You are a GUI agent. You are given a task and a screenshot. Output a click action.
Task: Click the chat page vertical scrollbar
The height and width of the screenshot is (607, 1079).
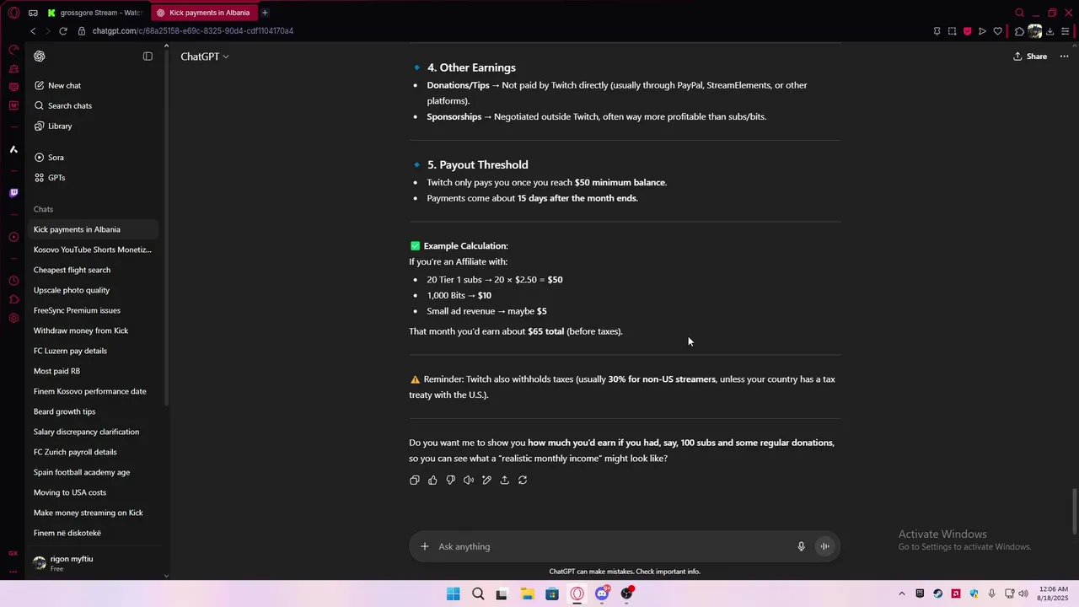[1074, 511]
